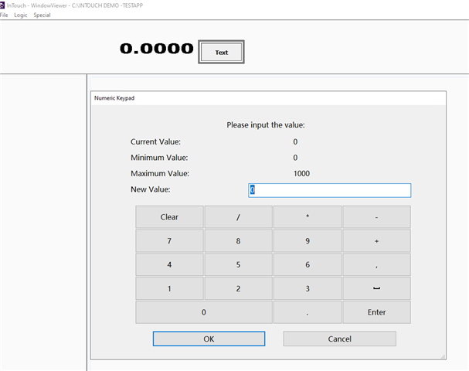This screenshot has height=371, width=469.
Task: Click the Clear key on keypad
Action: pos(169,217)
